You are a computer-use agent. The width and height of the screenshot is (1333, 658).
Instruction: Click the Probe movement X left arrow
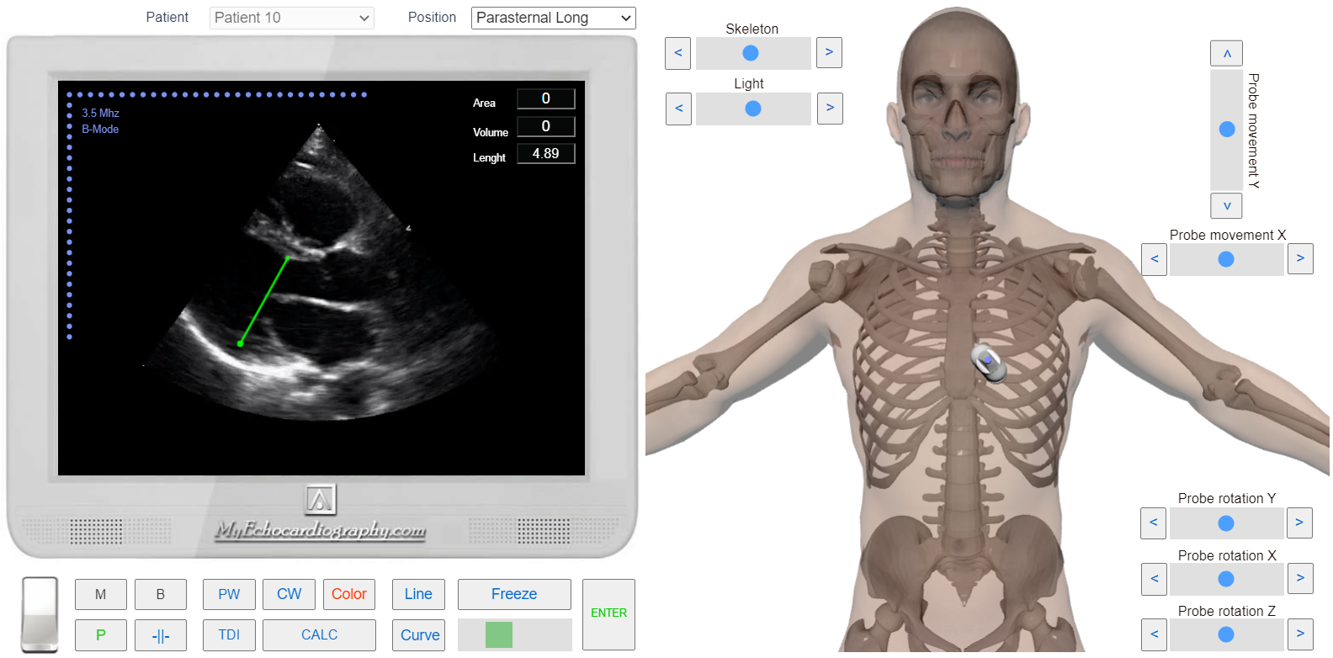(x=1155, y=259)
